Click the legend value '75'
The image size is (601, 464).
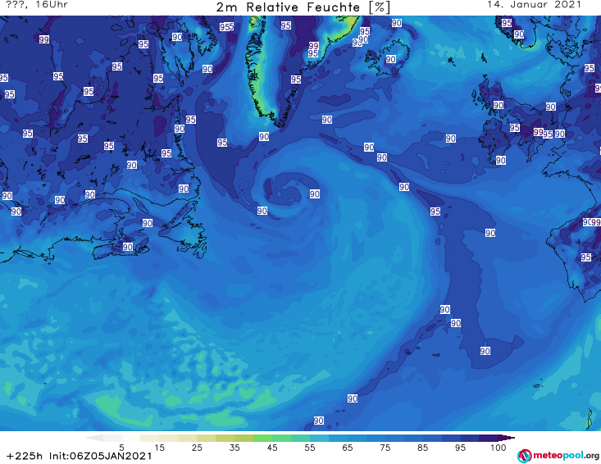click(385, 447)
